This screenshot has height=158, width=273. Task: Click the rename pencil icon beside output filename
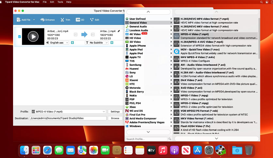point(119,31)
